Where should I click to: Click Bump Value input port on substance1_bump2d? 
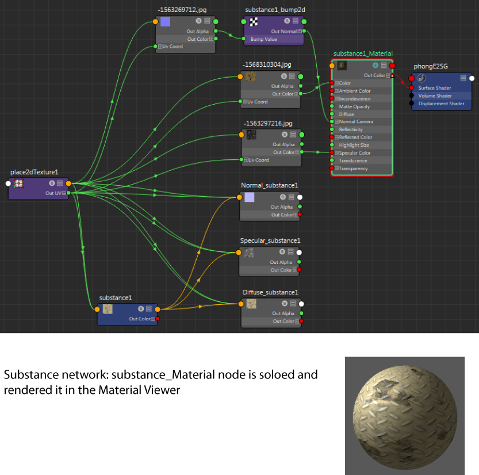click(x=243, y=39)
